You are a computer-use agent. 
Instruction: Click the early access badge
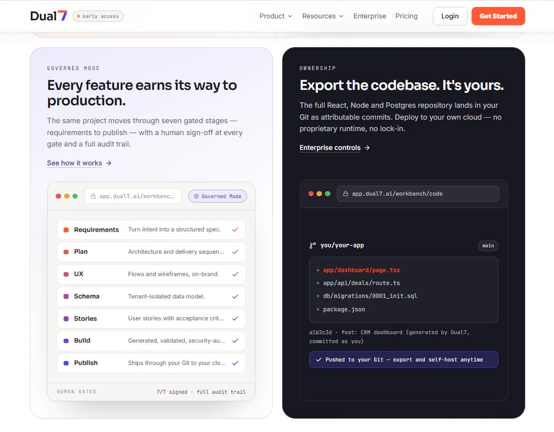click(x=98, y=16)
